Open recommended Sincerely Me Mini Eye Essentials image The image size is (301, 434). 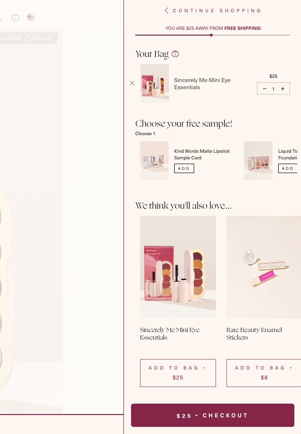[178, 267]
